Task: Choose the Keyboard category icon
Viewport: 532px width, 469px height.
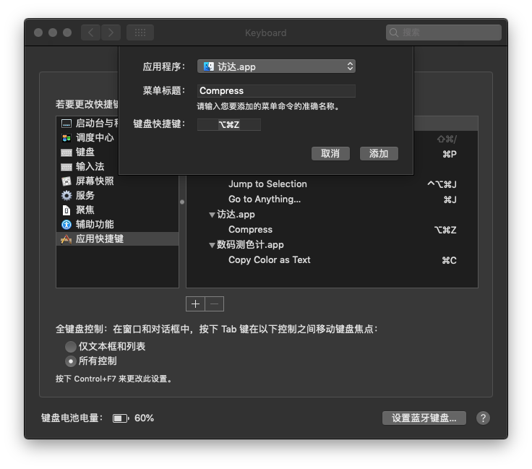Action: 66,152
